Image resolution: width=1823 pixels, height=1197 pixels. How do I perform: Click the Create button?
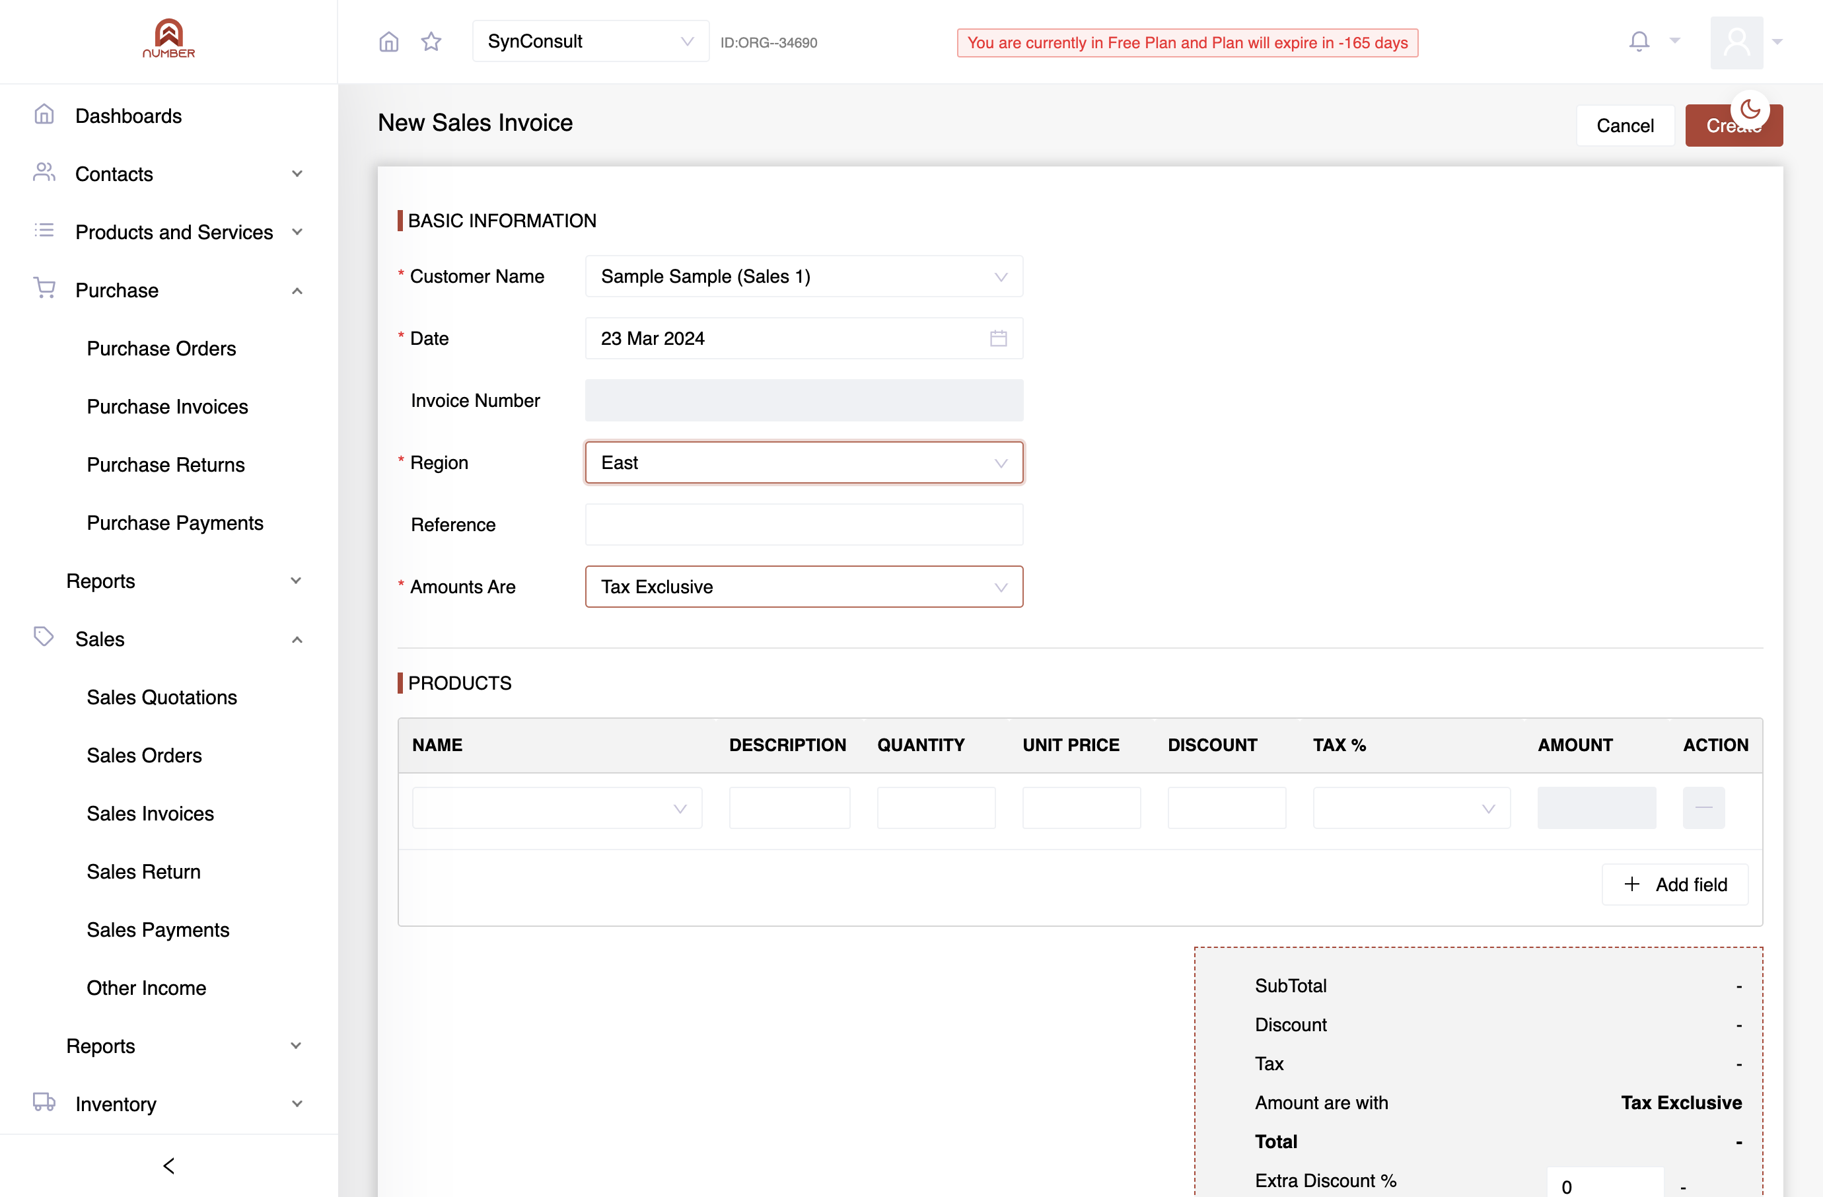(1733, 126)
